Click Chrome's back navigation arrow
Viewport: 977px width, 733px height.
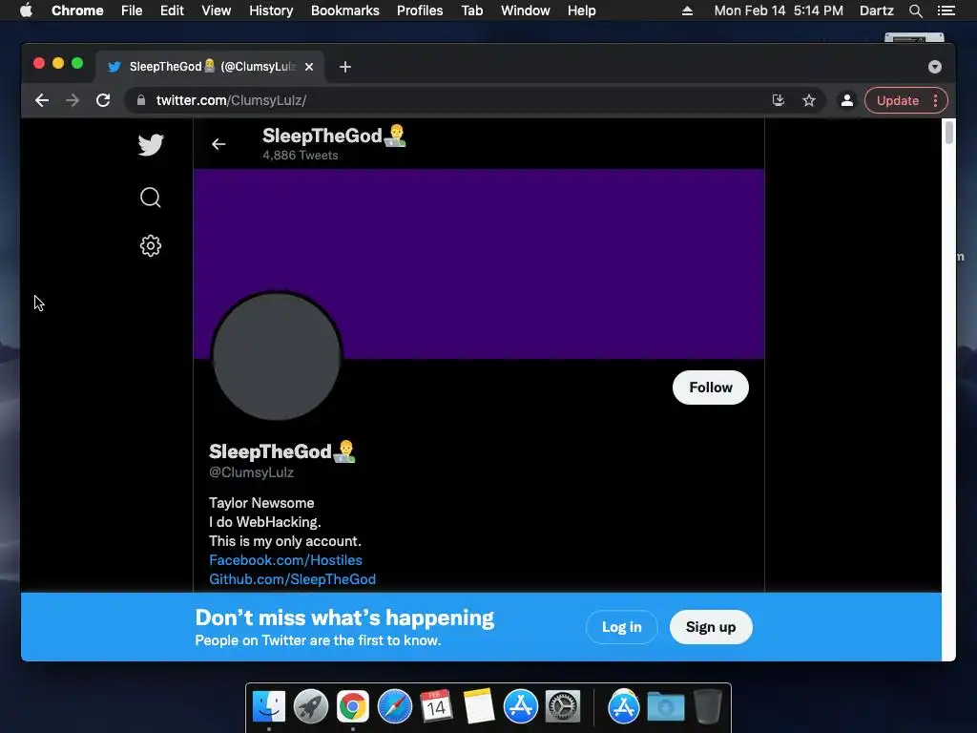[42, 100]
